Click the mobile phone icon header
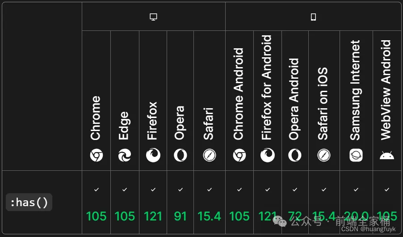Image resolution: width=403 pixels, height=237 pixels. click(x=313, y=17)
